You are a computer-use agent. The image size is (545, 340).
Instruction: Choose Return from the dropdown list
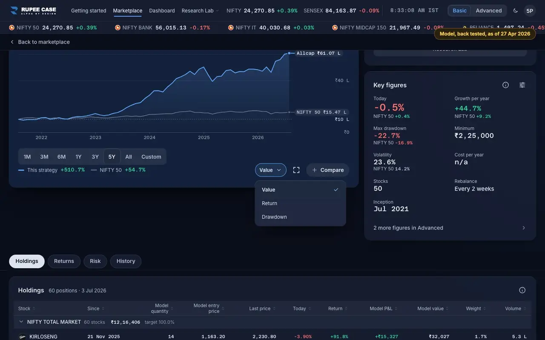pos(300,203)
